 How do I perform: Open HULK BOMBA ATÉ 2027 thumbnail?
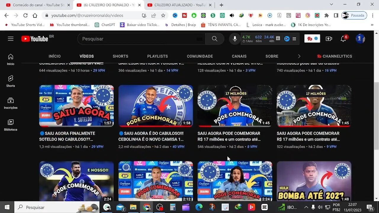click(314, 181)
